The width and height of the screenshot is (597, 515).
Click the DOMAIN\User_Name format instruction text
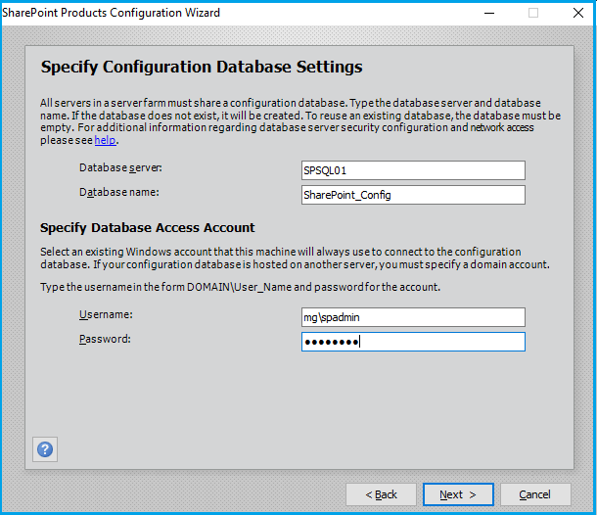(240, 287)
